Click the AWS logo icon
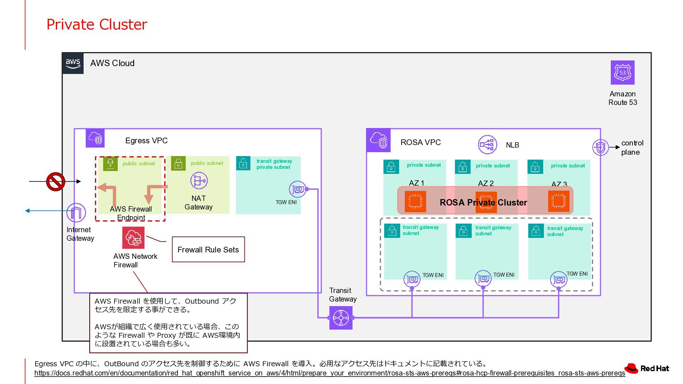Image resolution: width=683 pixels, height=384 pixels. [x=73, y=64]
